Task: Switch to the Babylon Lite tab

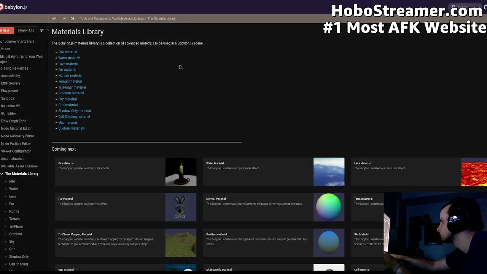Action: pos(26,30)
